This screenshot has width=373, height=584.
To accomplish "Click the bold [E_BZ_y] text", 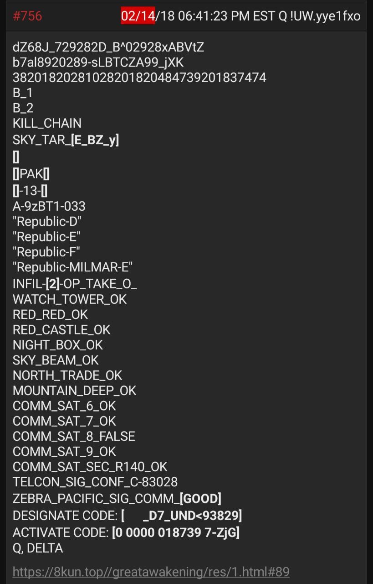I will (95, 140).
